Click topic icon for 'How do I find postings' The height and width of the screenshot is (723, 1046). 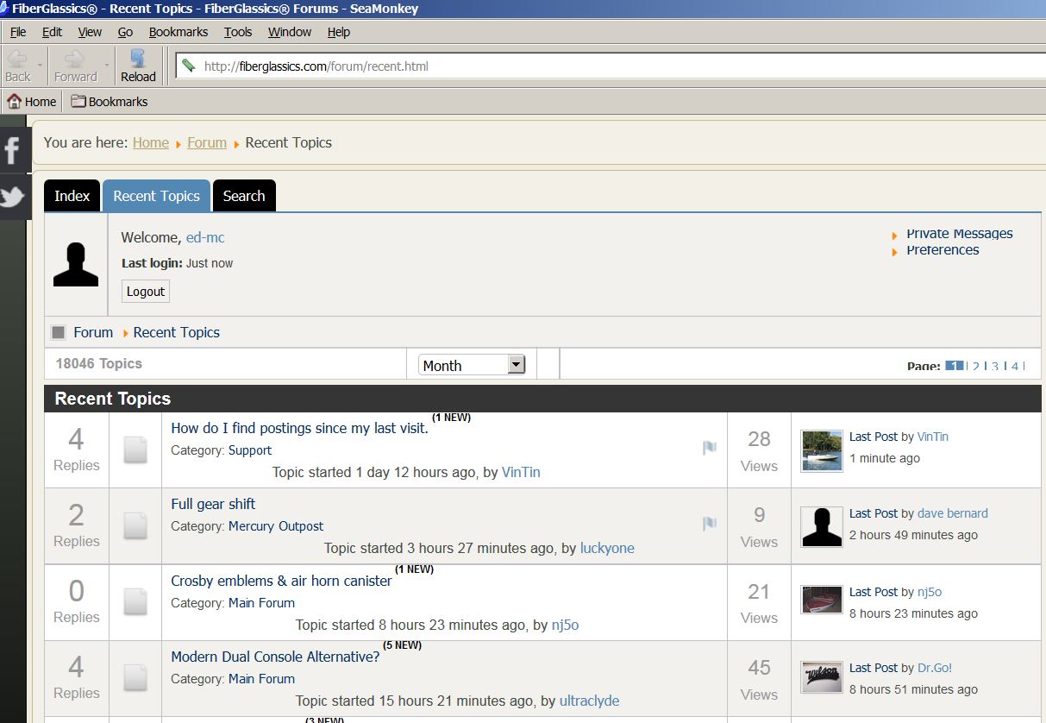tap(135, 450)
